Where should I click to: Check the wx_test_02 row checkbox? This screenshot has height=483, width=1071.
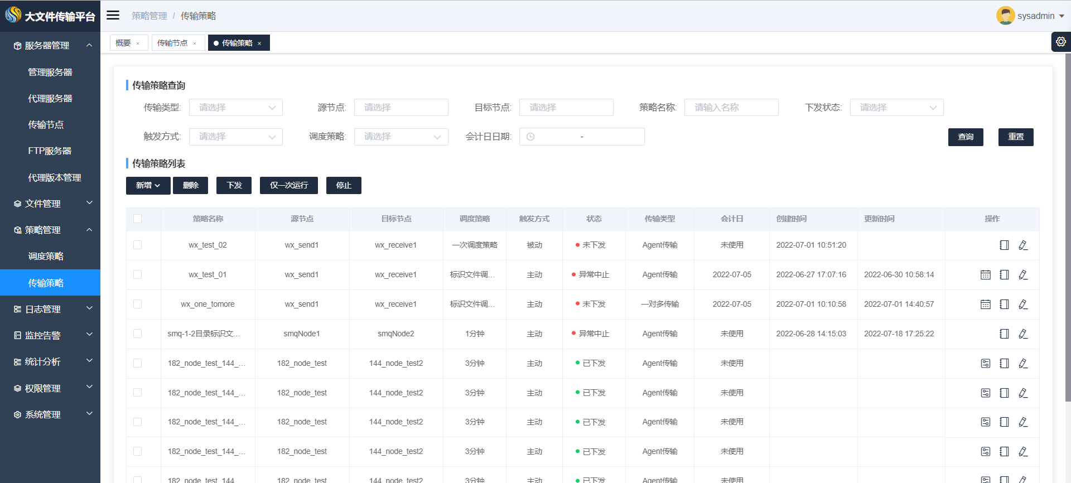coord(138,245)
